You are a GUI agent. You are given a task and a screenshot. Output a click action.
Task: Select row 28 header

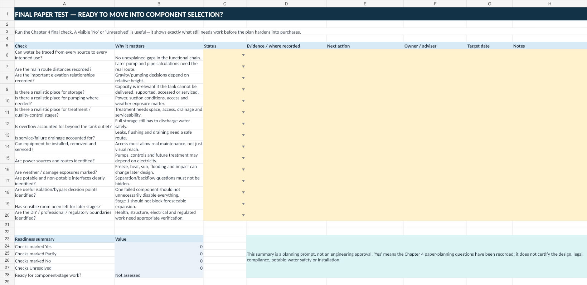click(x=7, y=275)
